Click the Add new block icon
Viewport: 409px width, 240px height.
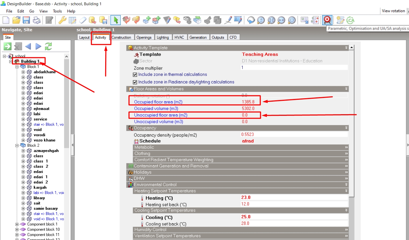(x=147, y=20)
